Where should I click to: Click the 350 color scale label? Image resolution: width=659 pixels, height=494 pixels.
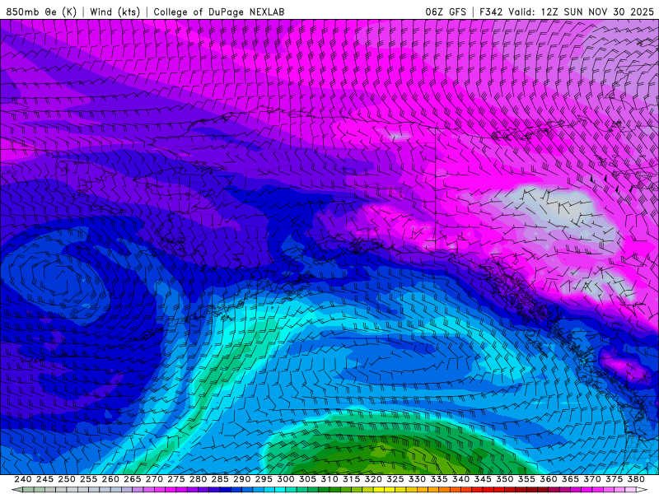504,479
